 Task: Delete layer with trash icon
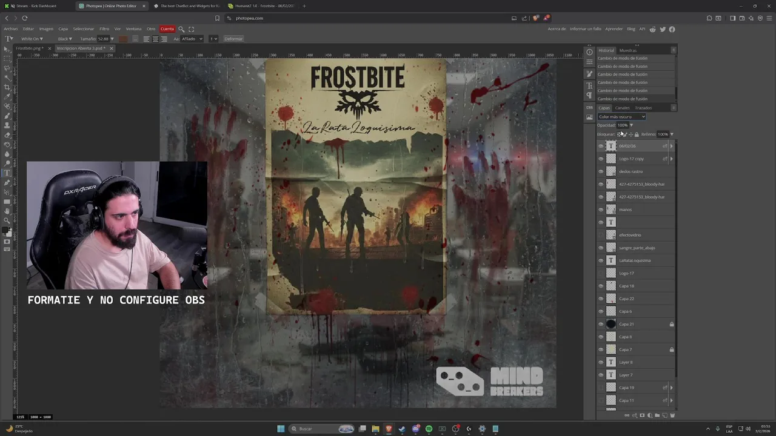pos(672,415)
